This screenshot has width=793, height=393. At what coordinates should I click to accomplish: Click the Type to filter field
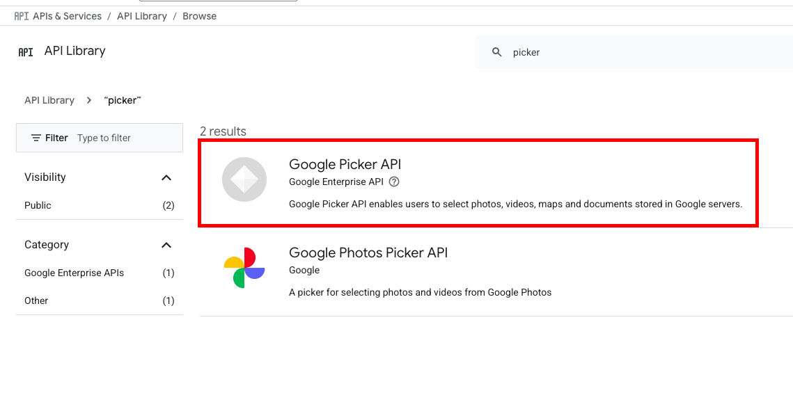(x=104, y=138)
